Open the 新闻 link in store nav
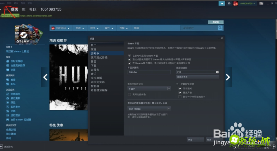This screenshot has width=277, height=151. pyautogui.click(x=136, y=28)
